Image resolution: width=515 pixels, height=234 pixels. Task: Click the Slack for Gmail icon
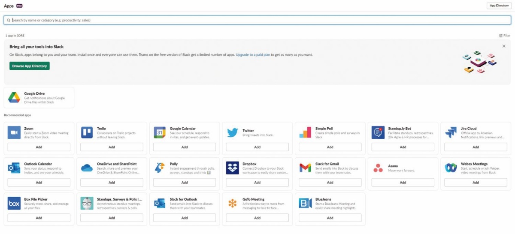click(306, 168)
